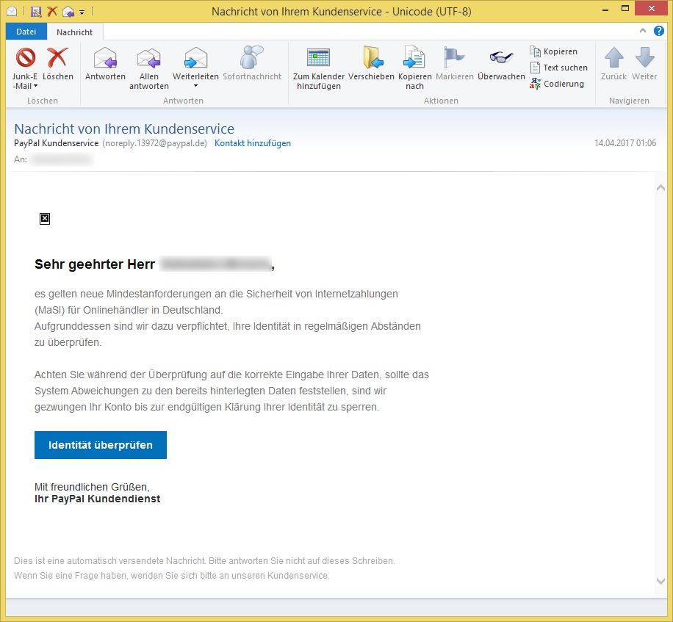Maximize the message window
The width and height of the screenshot is (673, 622).
(625, 9)
